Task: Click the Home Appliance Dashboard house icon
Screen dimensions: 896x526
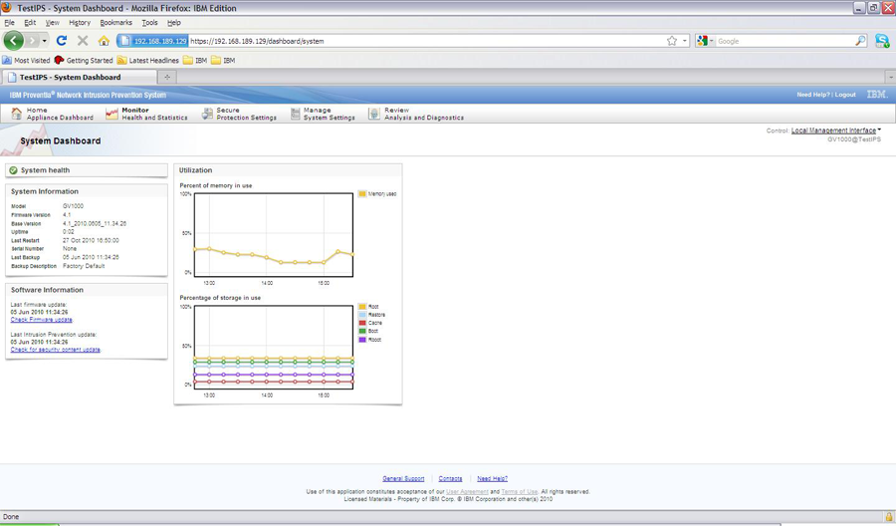Action: pos(16,114)
